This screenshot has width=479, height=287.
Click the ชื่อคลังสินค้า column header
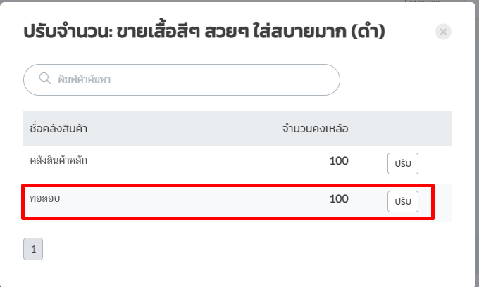[x=58, y=129]
